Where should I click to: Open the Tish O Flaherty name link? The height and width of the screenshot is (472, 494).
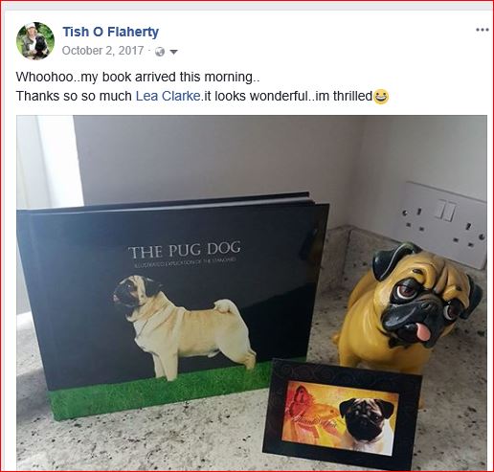click(x=110, y=32)
